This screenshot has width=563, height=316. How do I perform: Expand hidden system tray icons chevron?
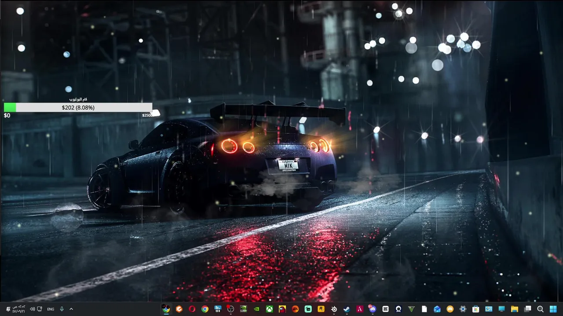pyautogui.click(x=71, y=309)
